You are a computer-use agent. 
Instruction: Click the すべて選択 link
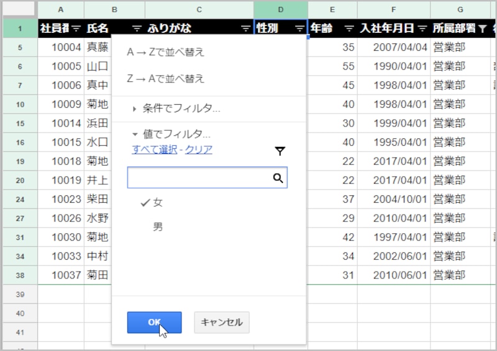point(154,149)
